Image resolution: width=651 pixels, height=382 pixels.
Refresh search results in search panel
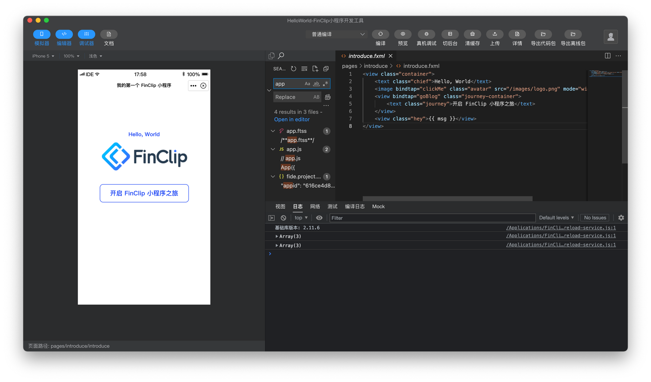click(x=294, y=69)
